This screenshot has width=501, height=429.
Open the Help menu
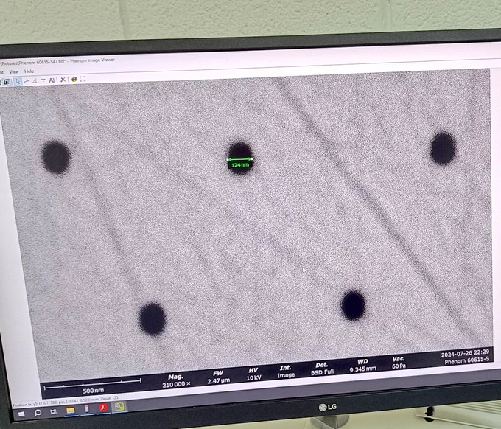tap(29, 71)
